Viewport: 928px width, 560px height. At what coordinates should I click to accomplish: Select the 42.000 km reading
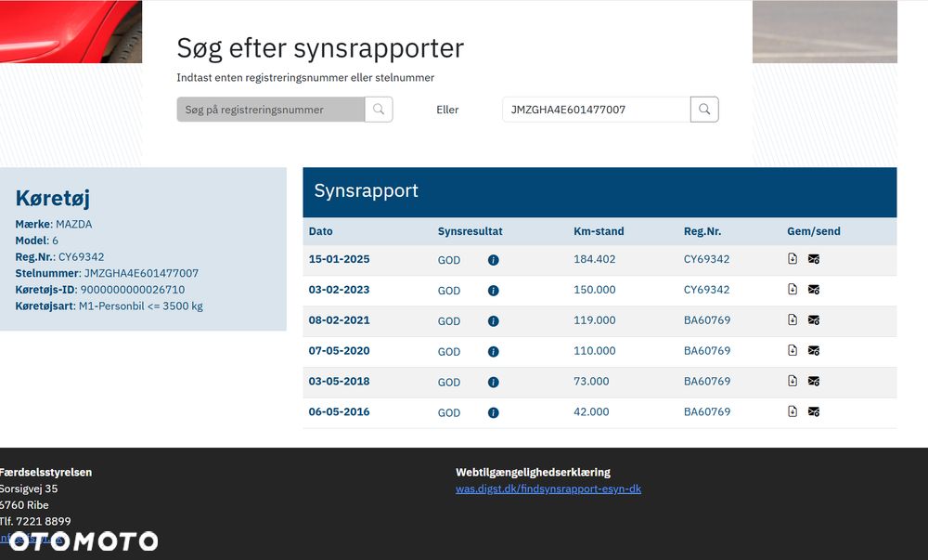pyautogui.click(x=591, y=412)
